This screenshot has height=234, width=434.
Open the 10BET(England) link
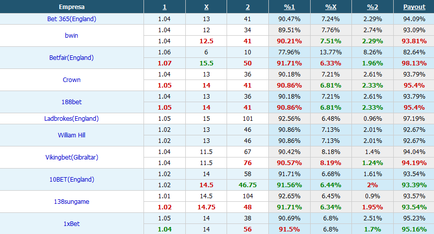[71, 180]
